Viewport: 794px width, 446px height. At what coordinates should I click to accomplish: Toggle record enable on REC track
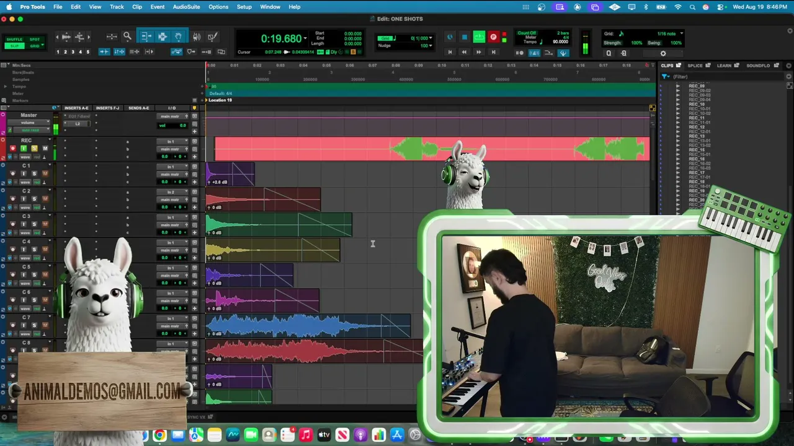(x=13, y=149)
